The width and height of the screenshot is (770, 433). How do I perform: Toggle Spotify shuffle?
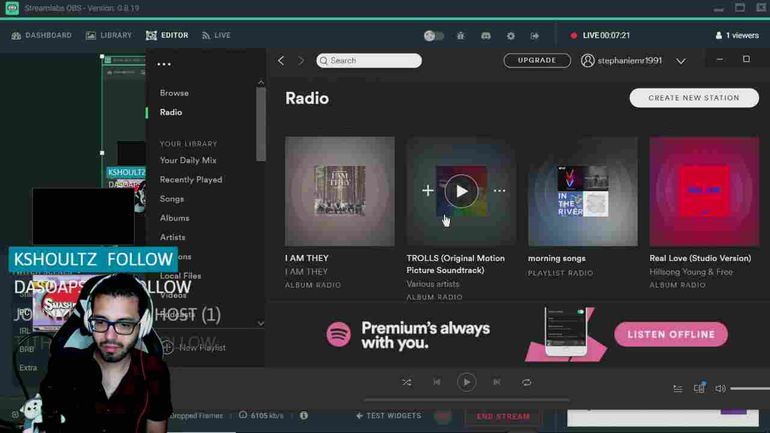[407, 382]
